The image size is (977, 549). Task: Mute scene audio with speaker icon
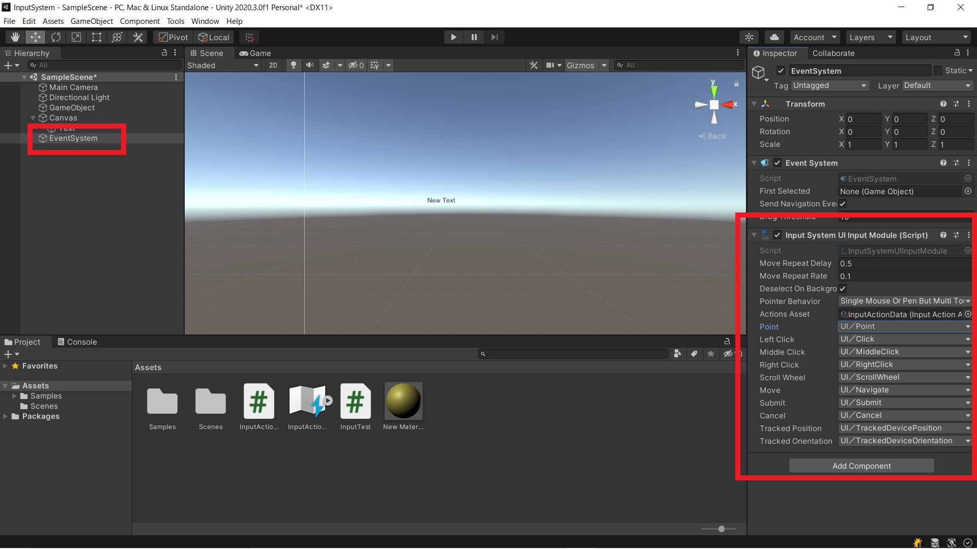(x=310, y=65)
